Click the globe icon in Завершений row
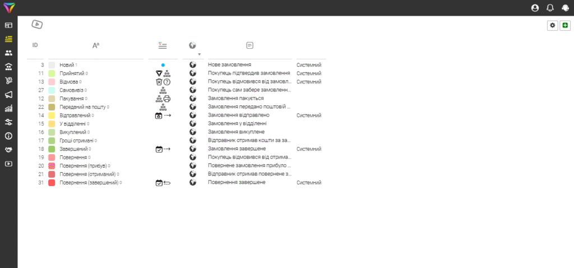574x268 pixels. click(193, 149)
